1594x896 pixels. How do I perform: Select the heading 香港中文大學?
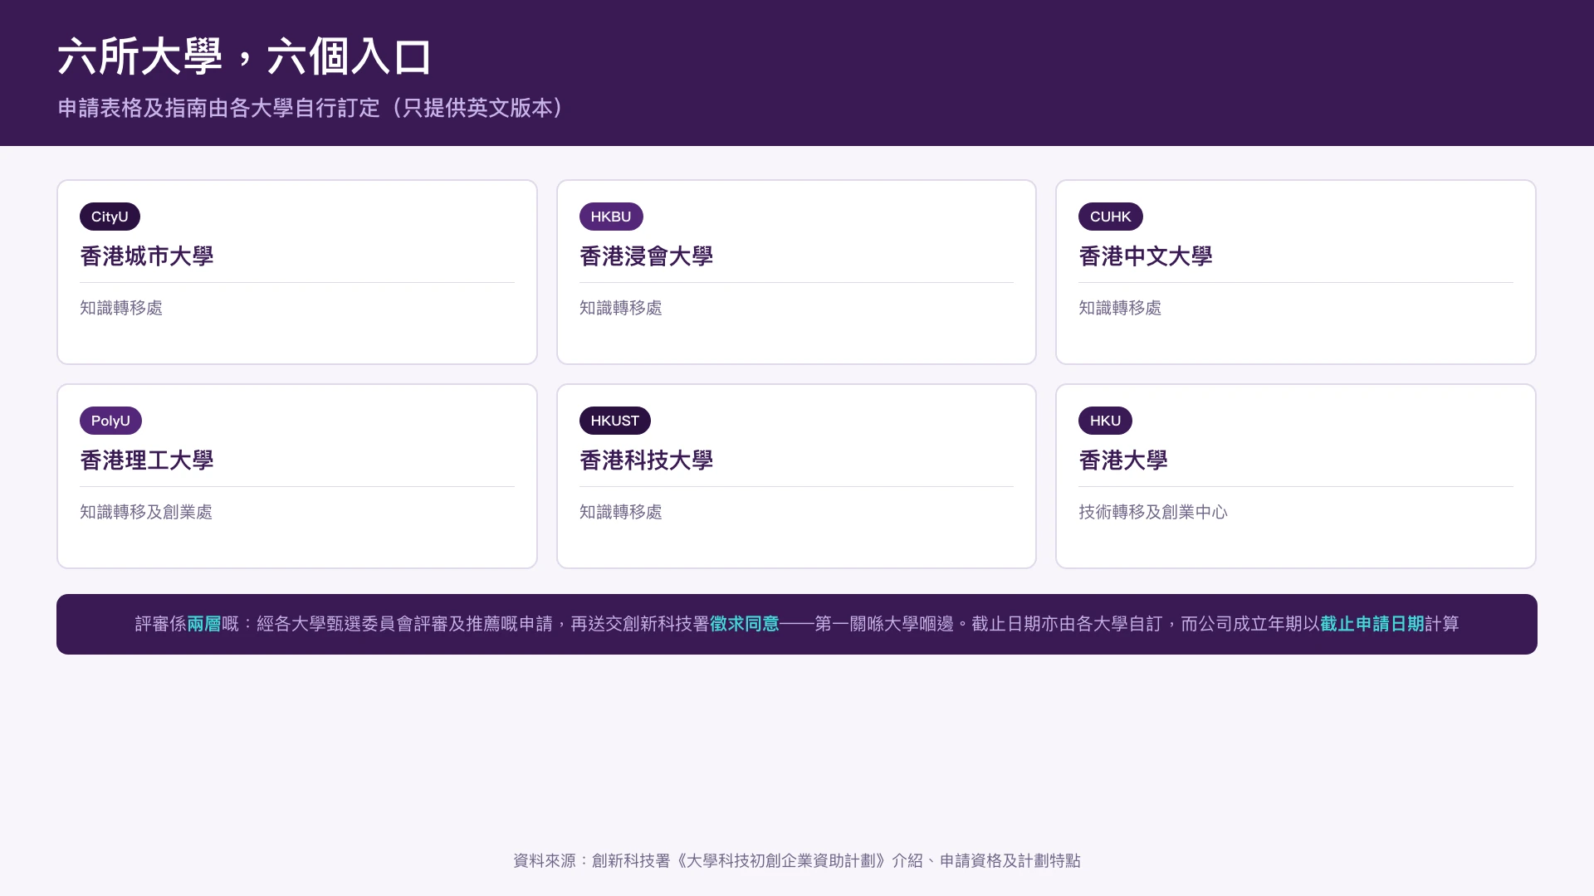pos(1145,256)
